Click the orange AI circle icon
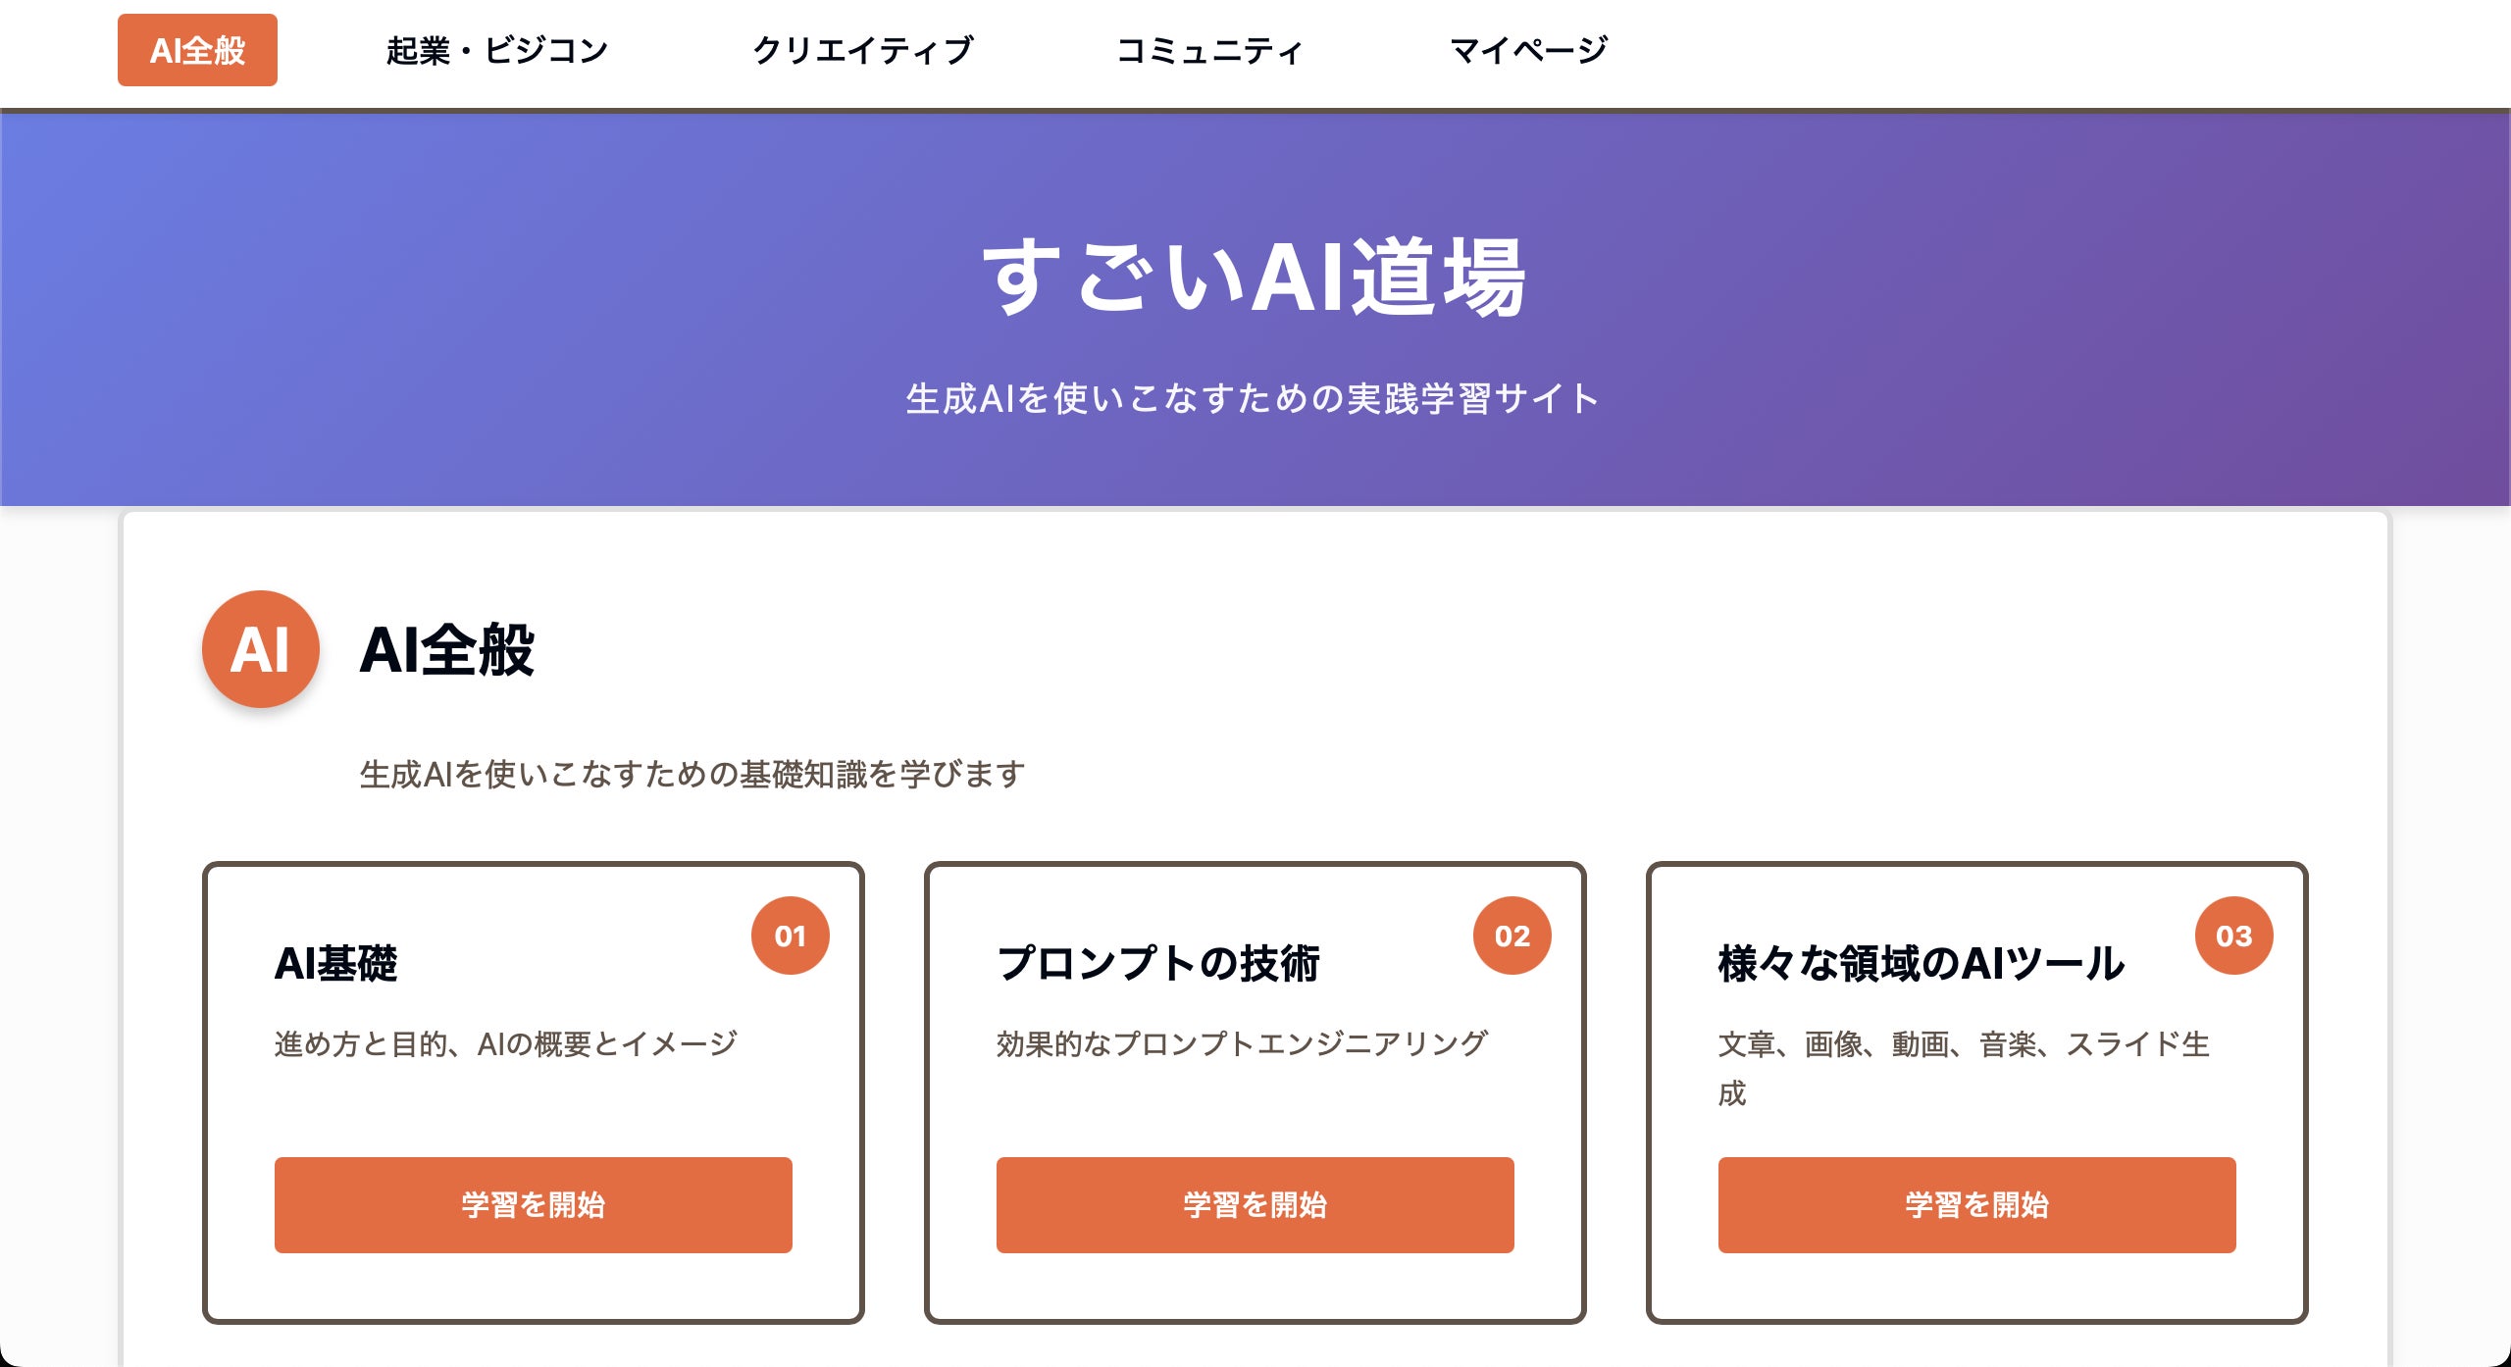Viewport: 2511px width, 1367px height. [260, 649]
